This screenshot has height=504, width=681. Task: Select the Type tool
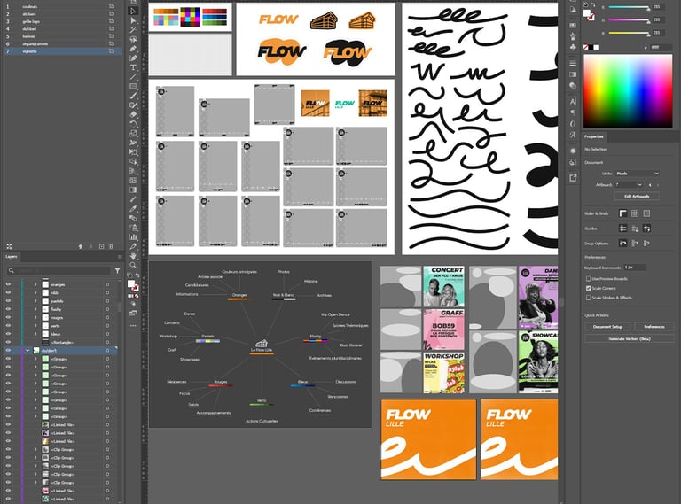133,67
